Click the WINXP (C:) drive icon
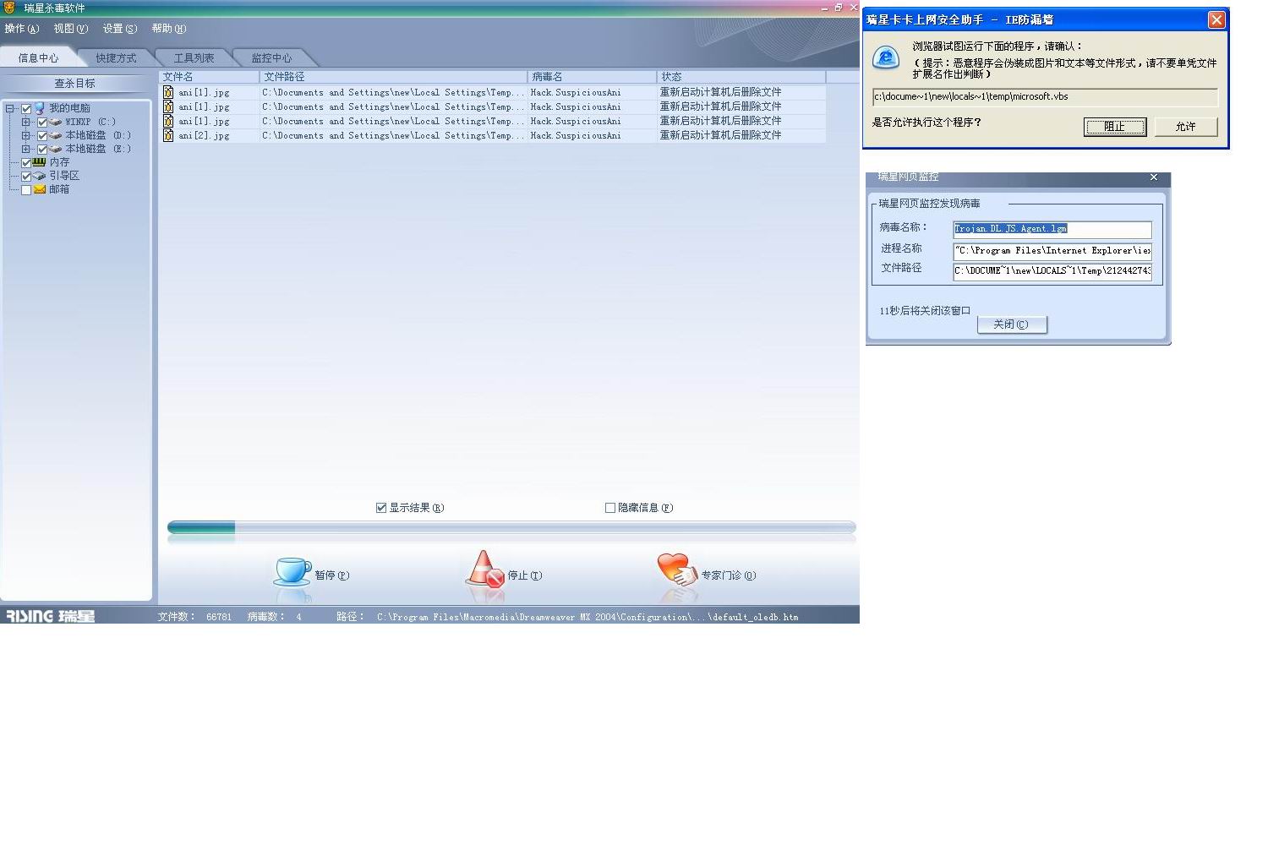1268x845 pixels. (x=56, y=122)
